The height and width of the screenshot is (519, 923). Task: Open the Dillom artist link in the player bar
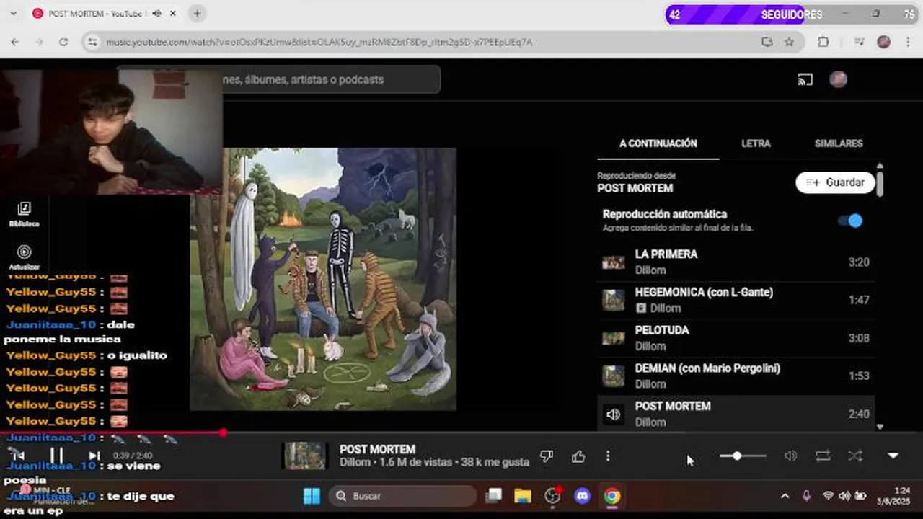point(355,462)
